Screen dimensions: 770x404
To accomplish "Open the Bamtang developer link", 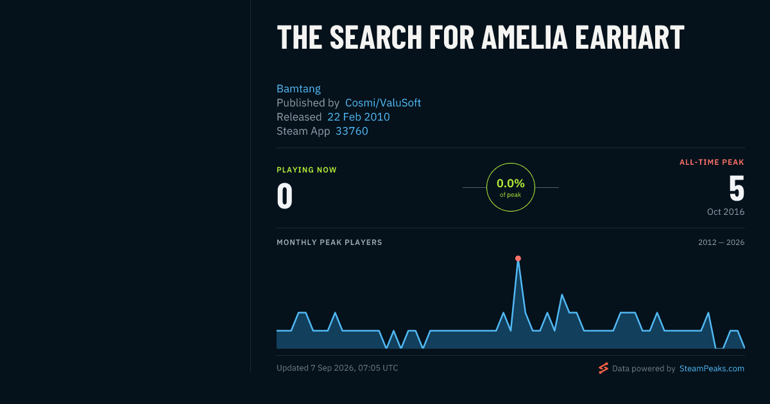I will click(x=298, y=88).
